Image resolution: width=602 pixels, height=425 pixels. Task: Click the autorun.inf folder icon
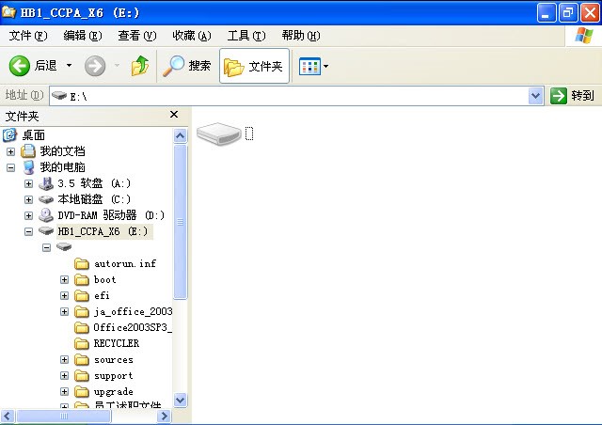coord(82,264)
